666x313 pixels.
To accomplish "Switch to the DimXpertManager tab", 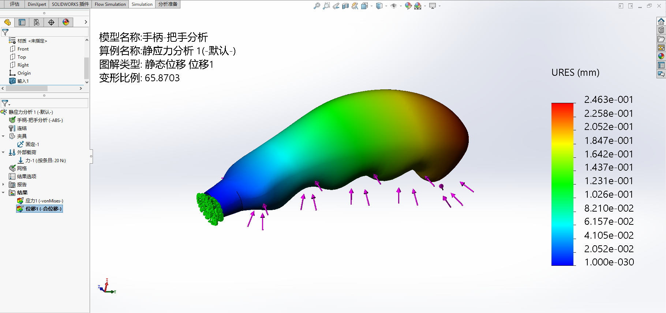I will [51, 22].
